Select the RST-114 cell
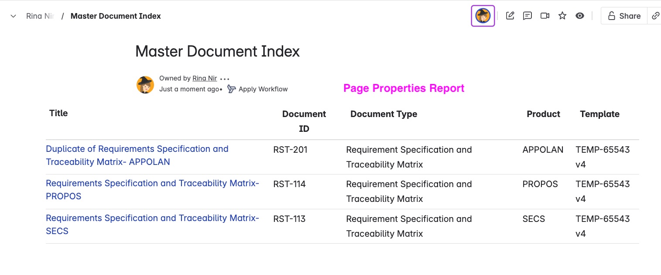The height and width of the screenshot is (275, 661). tap(289, 184)
